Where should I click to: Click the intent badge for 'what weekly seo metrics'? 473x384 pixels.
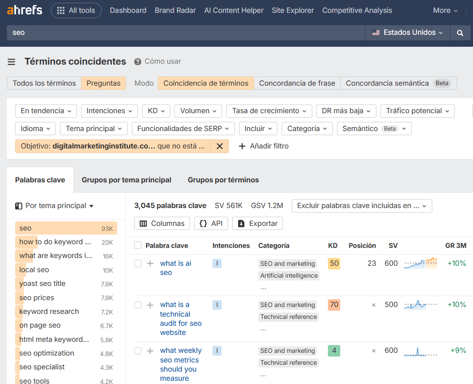(x=217, y=351)
